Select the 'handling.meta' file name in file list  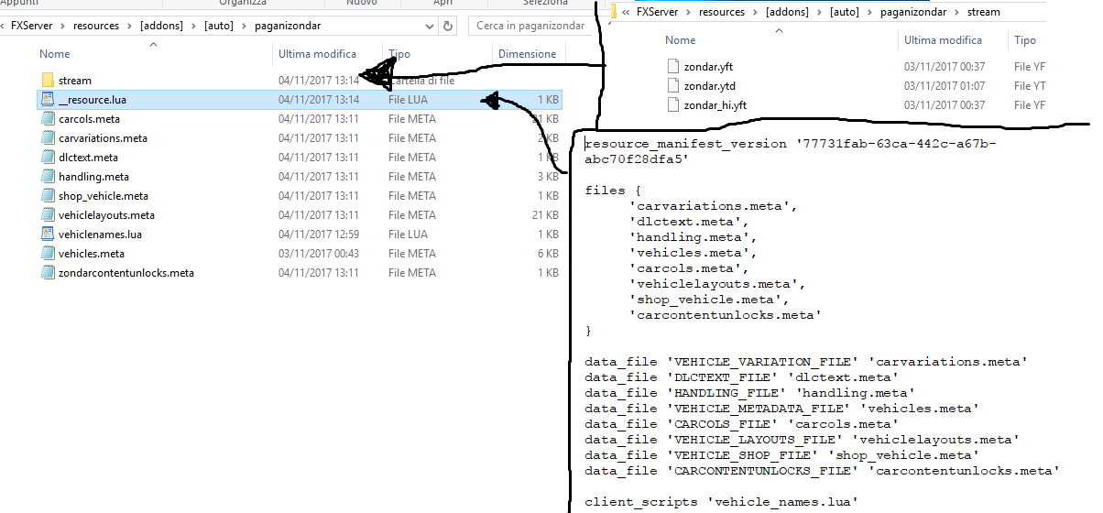93,177
